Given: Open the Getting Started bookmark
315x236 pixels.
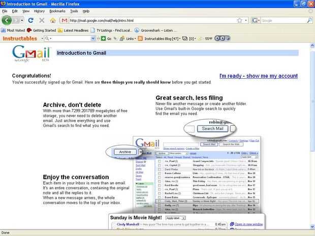Looking at the screenshot, I should click(41, 30).
